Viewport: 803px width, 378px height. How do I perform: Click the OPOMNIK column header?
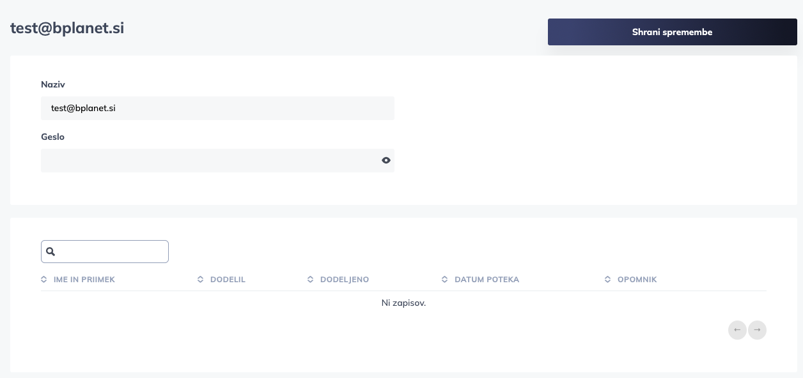pos(637,280)
